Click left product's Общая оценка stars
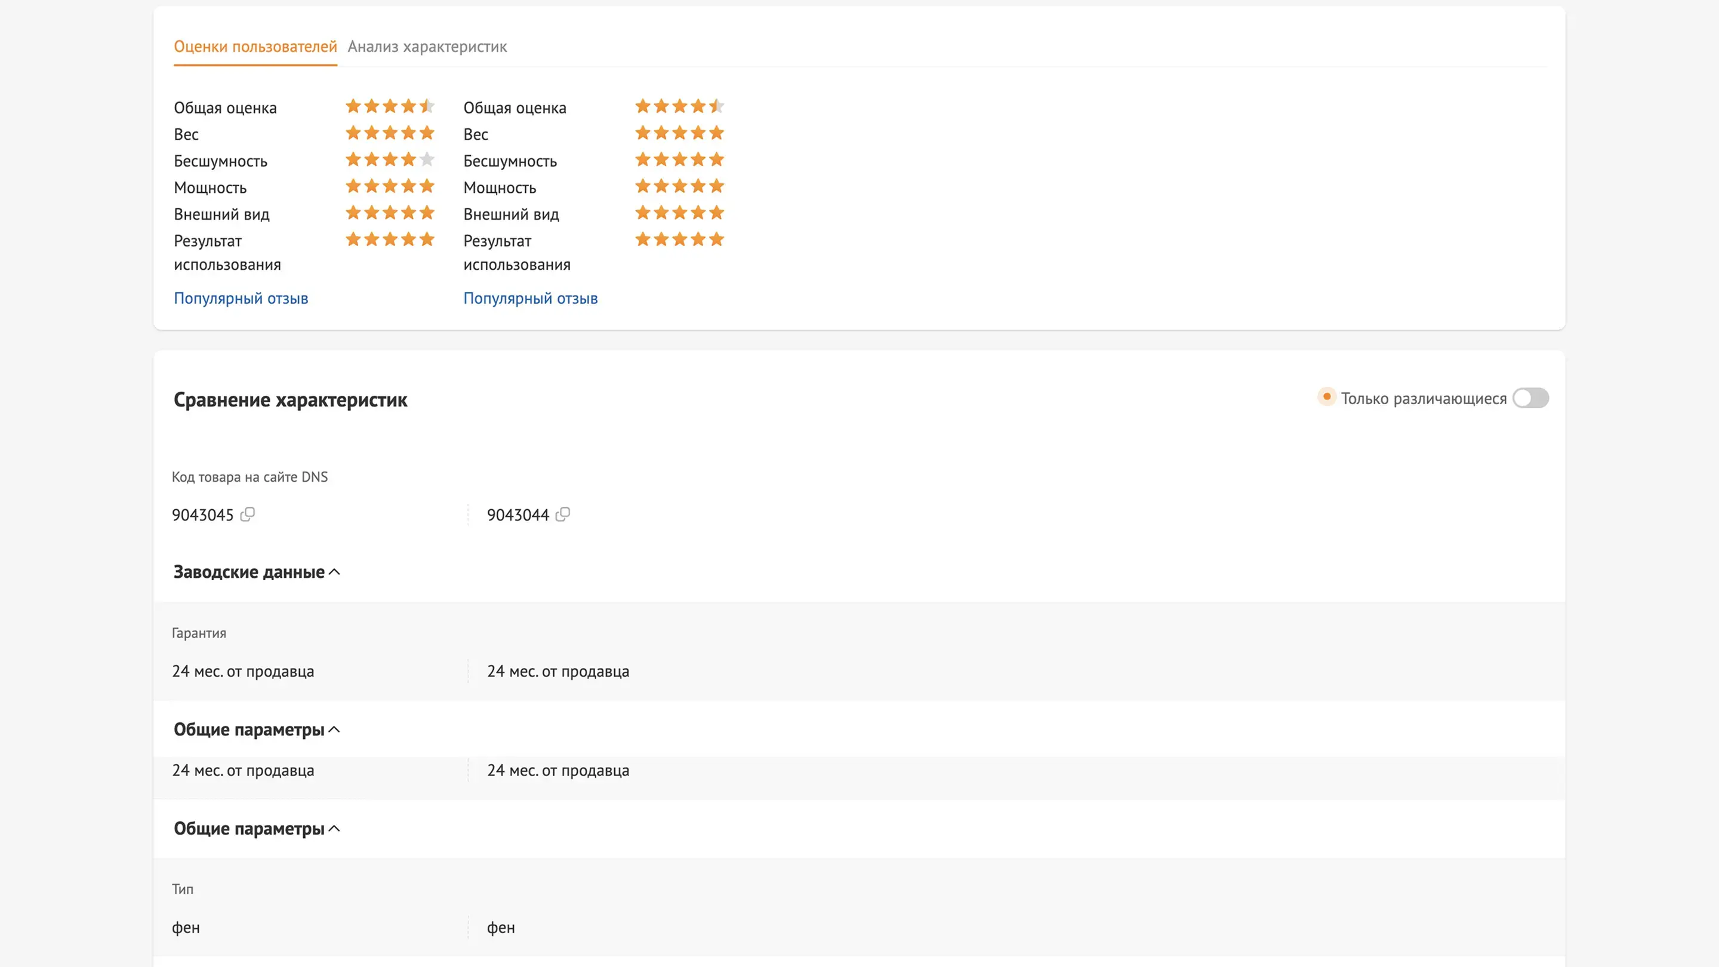Viewport: 1719px width, 967px height. coord(390,106)
